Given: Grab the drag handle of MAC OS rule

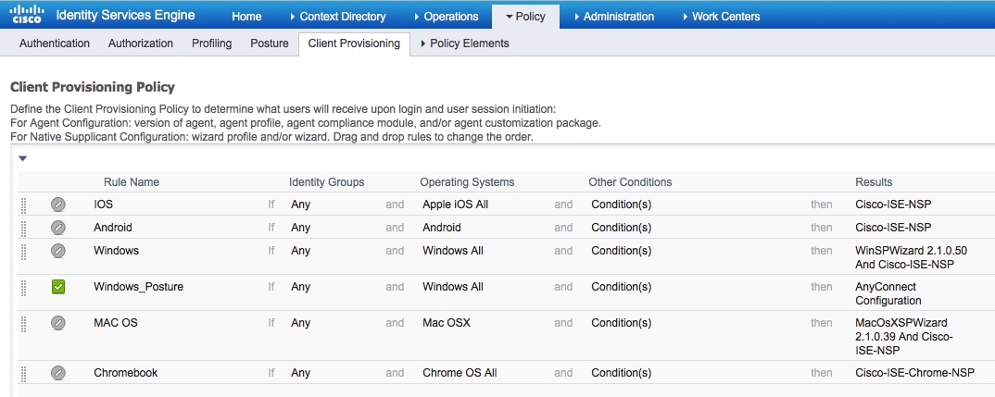Looking at the screenshot, I should click(x=24, y=324).
